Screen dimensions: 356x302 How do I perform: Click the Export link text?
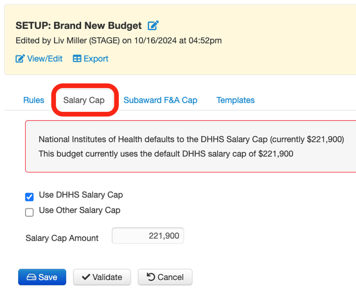pyautogui.click(x=96, y=59)
